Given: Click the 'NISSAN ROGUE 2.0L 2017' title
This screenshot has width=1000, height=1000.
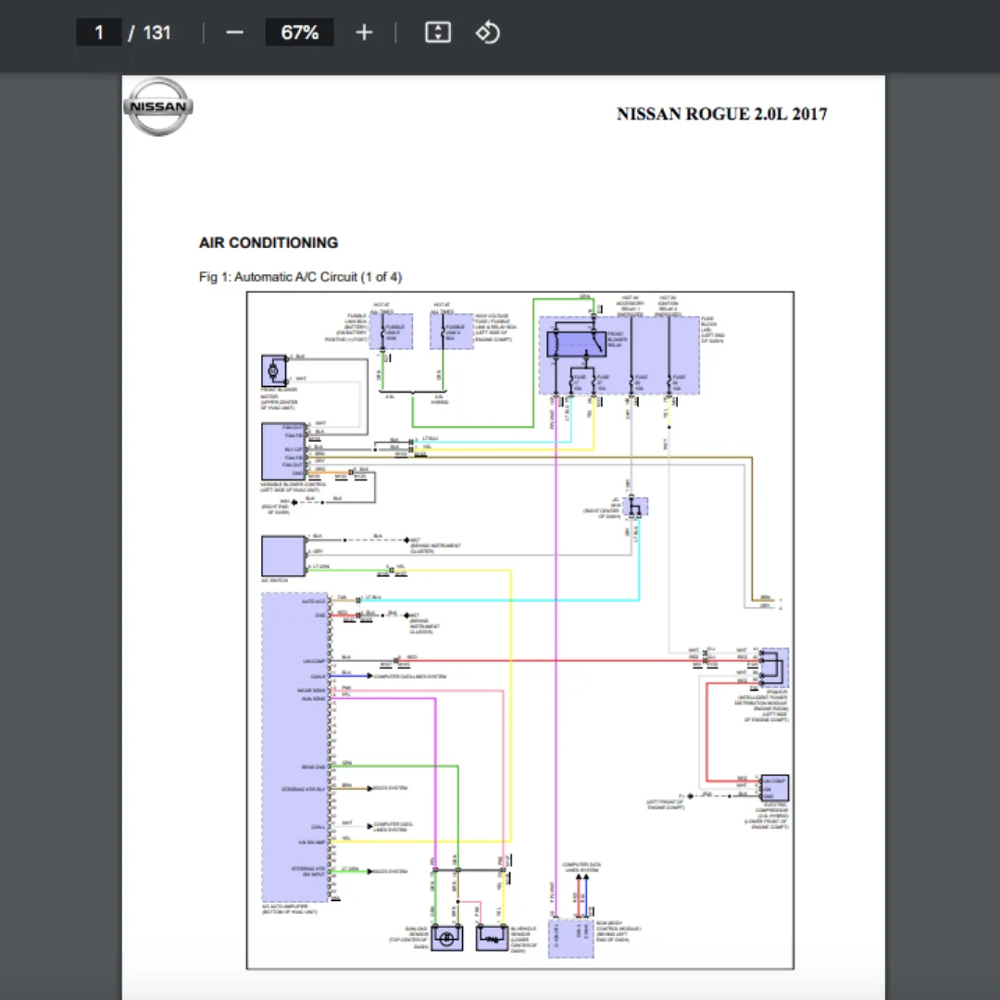Looking at the screenshot, I should (x=722, y=114).
